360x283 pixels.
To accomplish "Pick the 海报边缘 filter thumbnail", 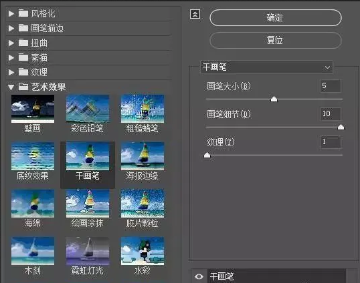I will click(143, 156).
